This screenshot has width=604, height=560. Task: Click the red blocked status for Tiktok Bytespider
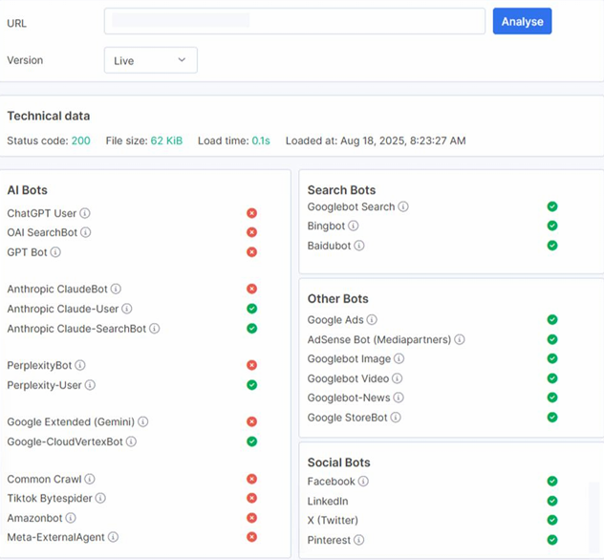(252, 498)
